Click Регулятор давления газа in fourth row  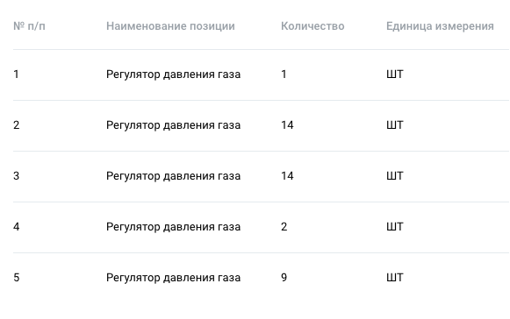pyautogui.click(x=173, y=227)
